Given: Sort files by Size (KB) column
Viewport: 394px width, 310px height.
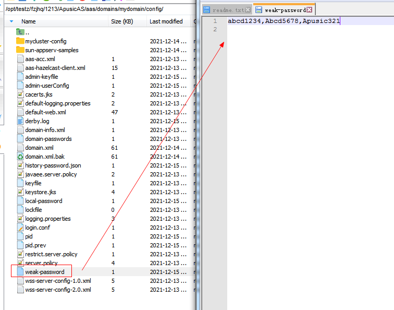Looking at the screenshot, I should click(x=122, y=21).
